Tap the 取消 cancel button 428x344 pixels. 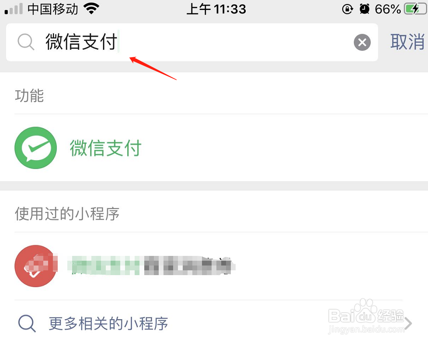(407, 42)
